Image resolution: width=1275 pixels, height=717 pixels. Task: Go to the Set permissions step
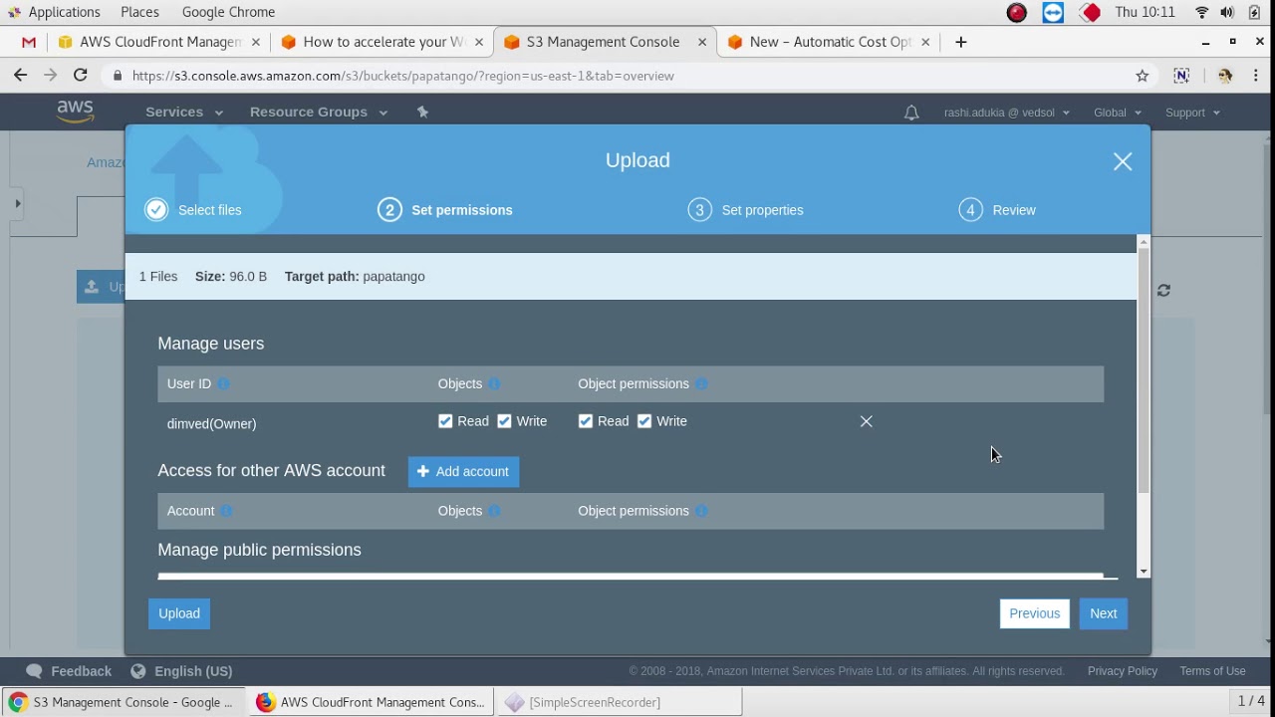click(x=445, y=210)
